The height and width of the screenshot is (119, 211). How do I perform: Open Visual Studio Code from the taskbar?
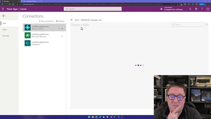click(x=118, y=117)
